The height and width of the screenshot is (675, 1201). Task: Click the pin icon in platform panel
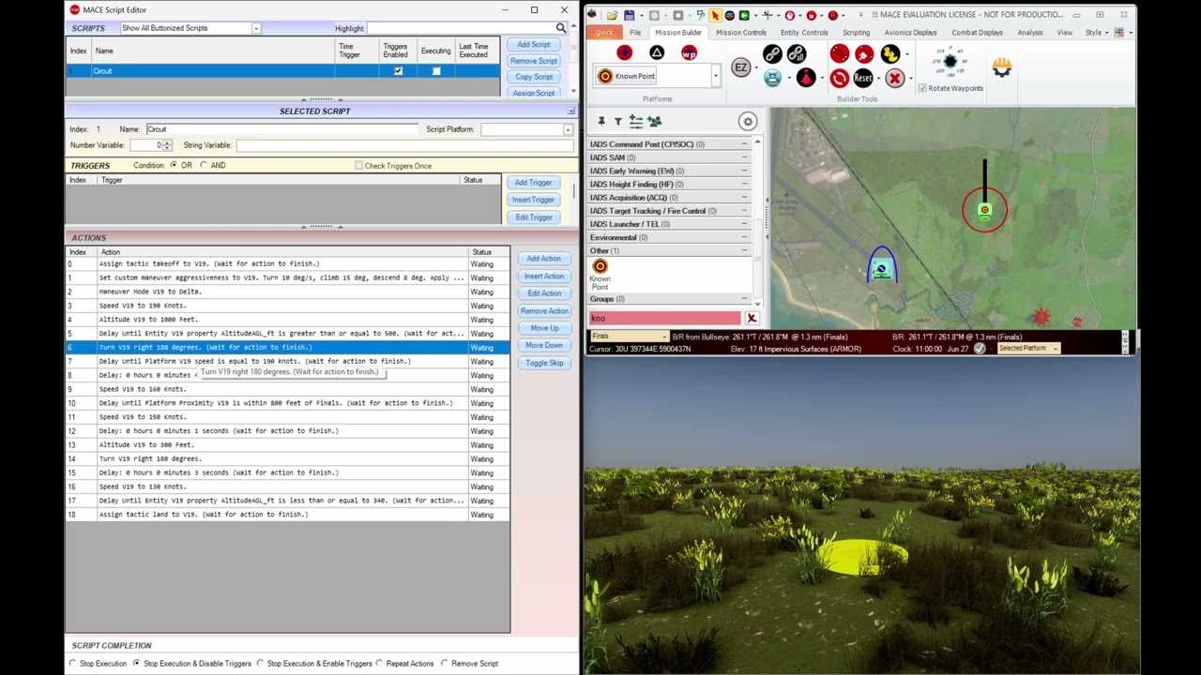[600, 121]
